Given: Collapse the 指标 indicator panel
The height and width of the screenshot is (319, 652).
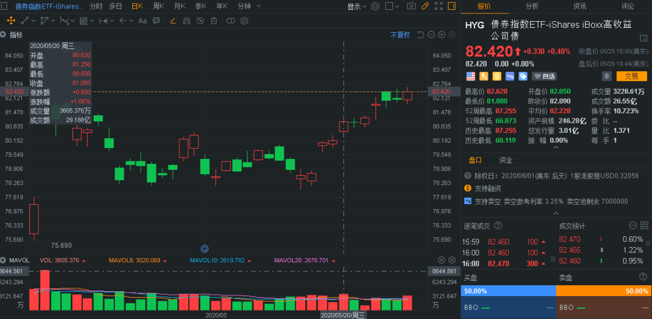Looking at the screenshot, I should 4,34.
